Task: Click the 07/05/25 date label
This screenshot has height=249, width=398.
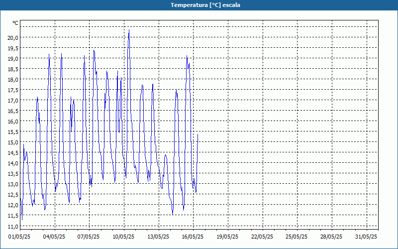Action: pyautogui.click(x=89, y=237)
